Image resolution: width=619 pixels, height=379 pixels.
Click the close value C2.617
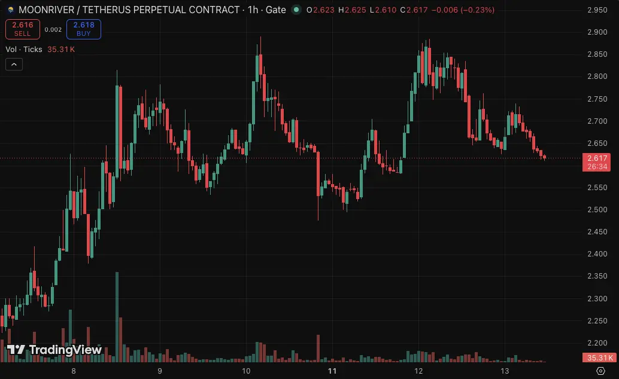click(x=414, y=10)
